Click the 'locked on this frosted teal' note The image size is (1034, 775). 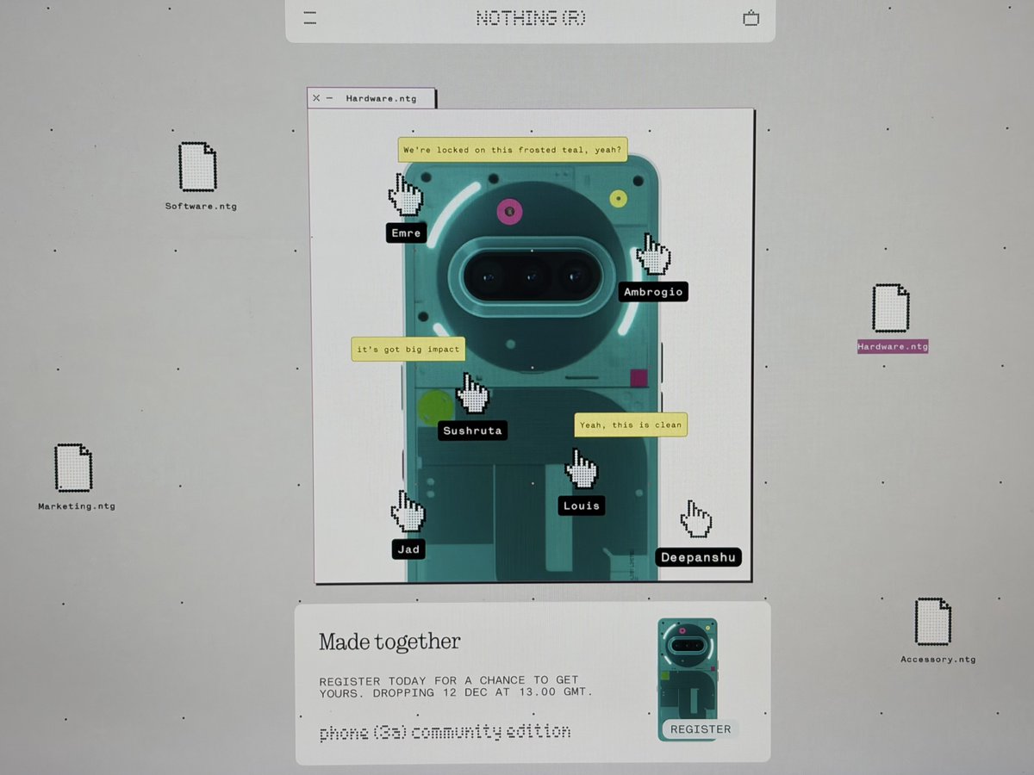pos(512,150)
